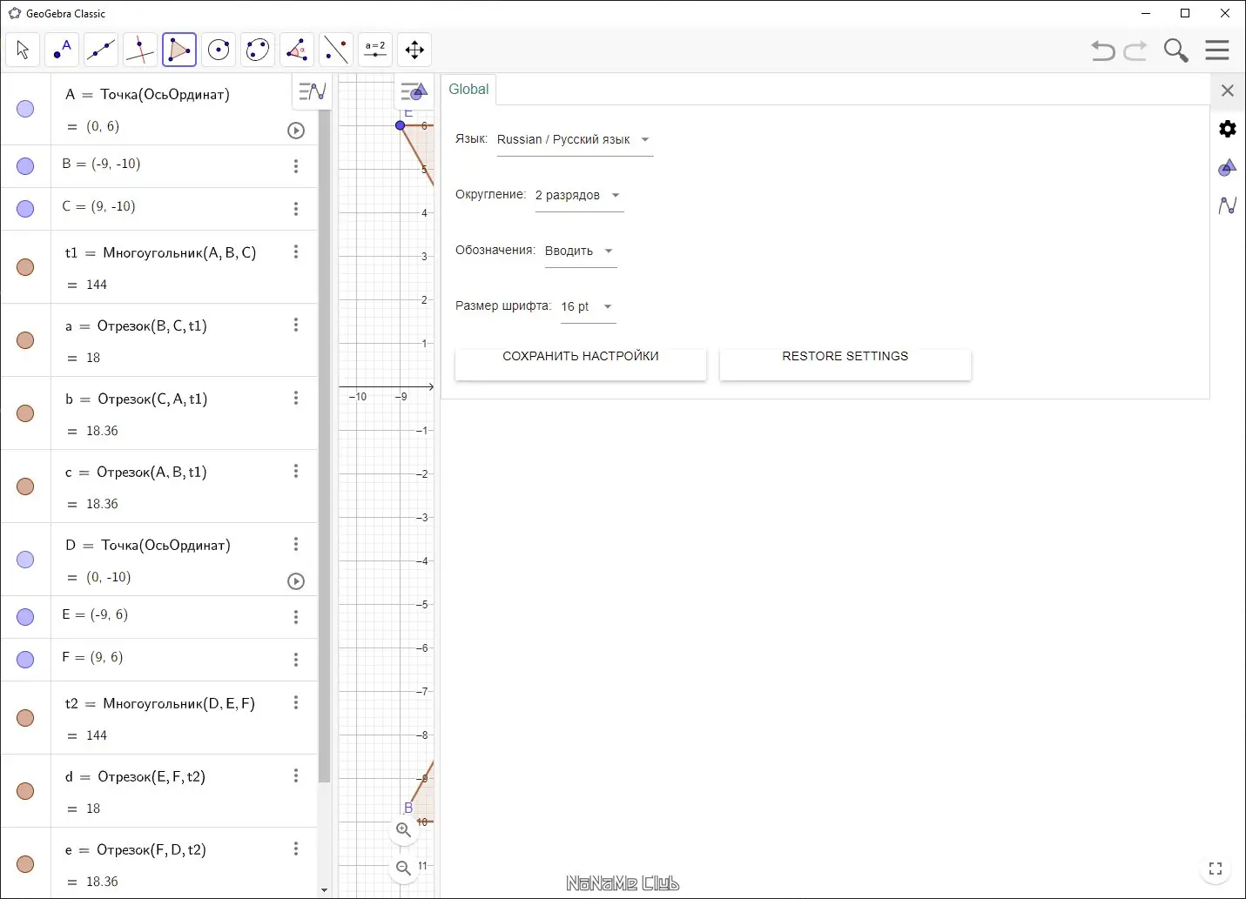The width and height of the screenshot is (1246, 899).
Task: Open the Graphics view style bar
Action: [414, 91]
